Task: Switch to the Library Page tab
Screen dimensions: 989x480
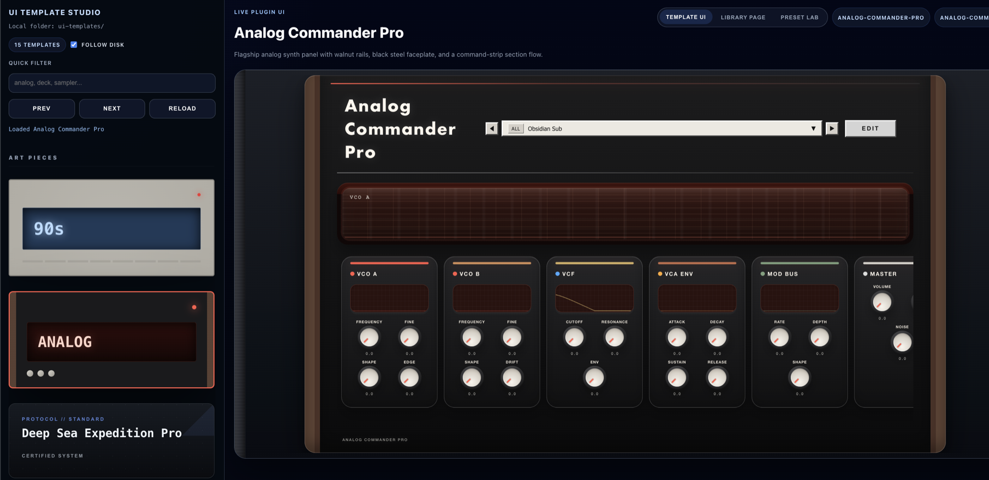Action: 743,18
